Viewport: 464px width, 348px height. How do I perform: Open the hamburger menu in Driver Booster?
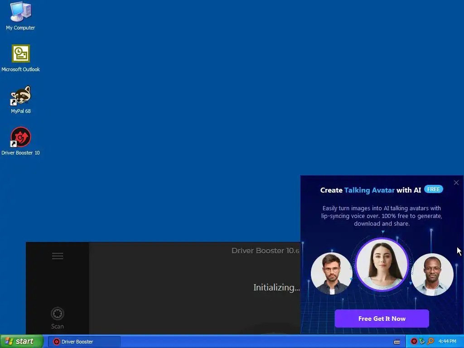58,256
